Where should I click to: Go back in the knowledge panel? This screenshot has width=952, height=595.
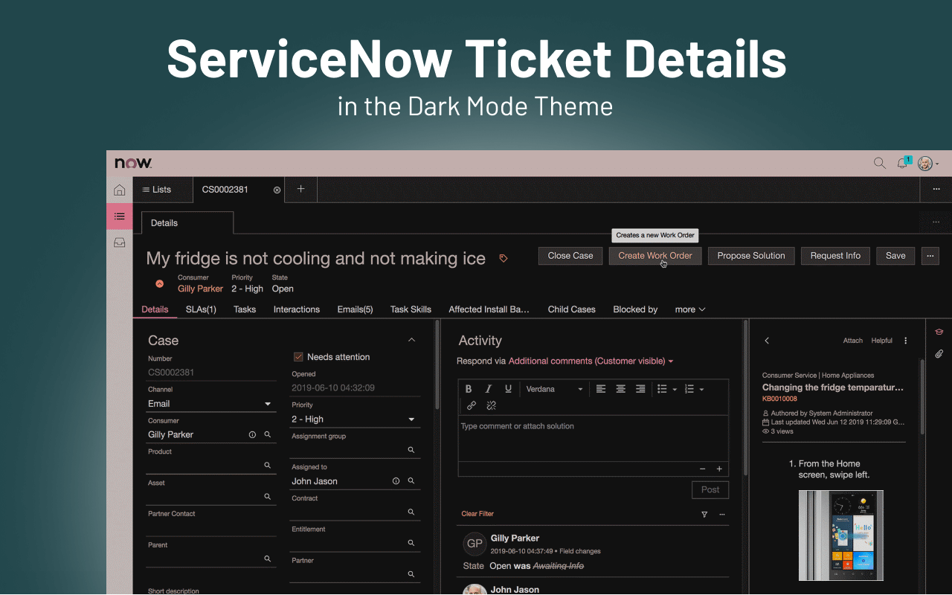coord(767,341)
